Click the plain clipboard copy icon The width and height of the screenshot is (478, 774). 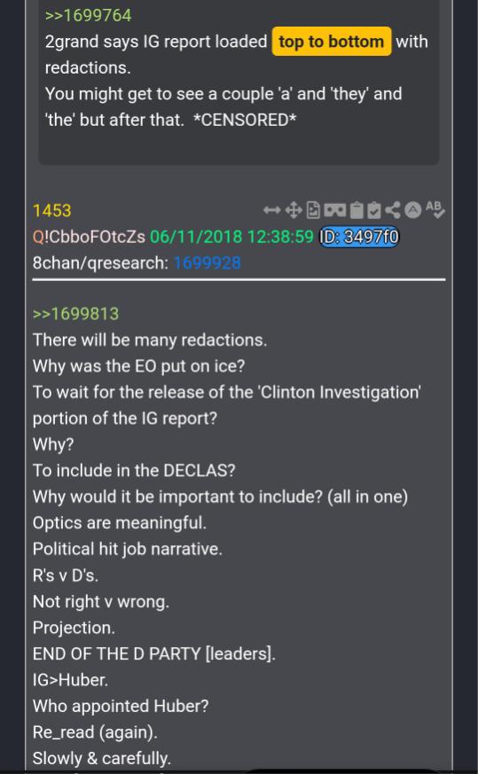[x=357, y=210]
